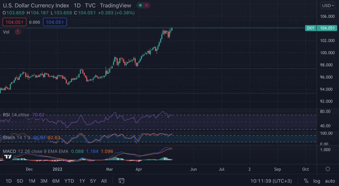Select the 1D time range
Image resolution: width=339 pixels, height=186 pixels.
click(x=9, y=181)
